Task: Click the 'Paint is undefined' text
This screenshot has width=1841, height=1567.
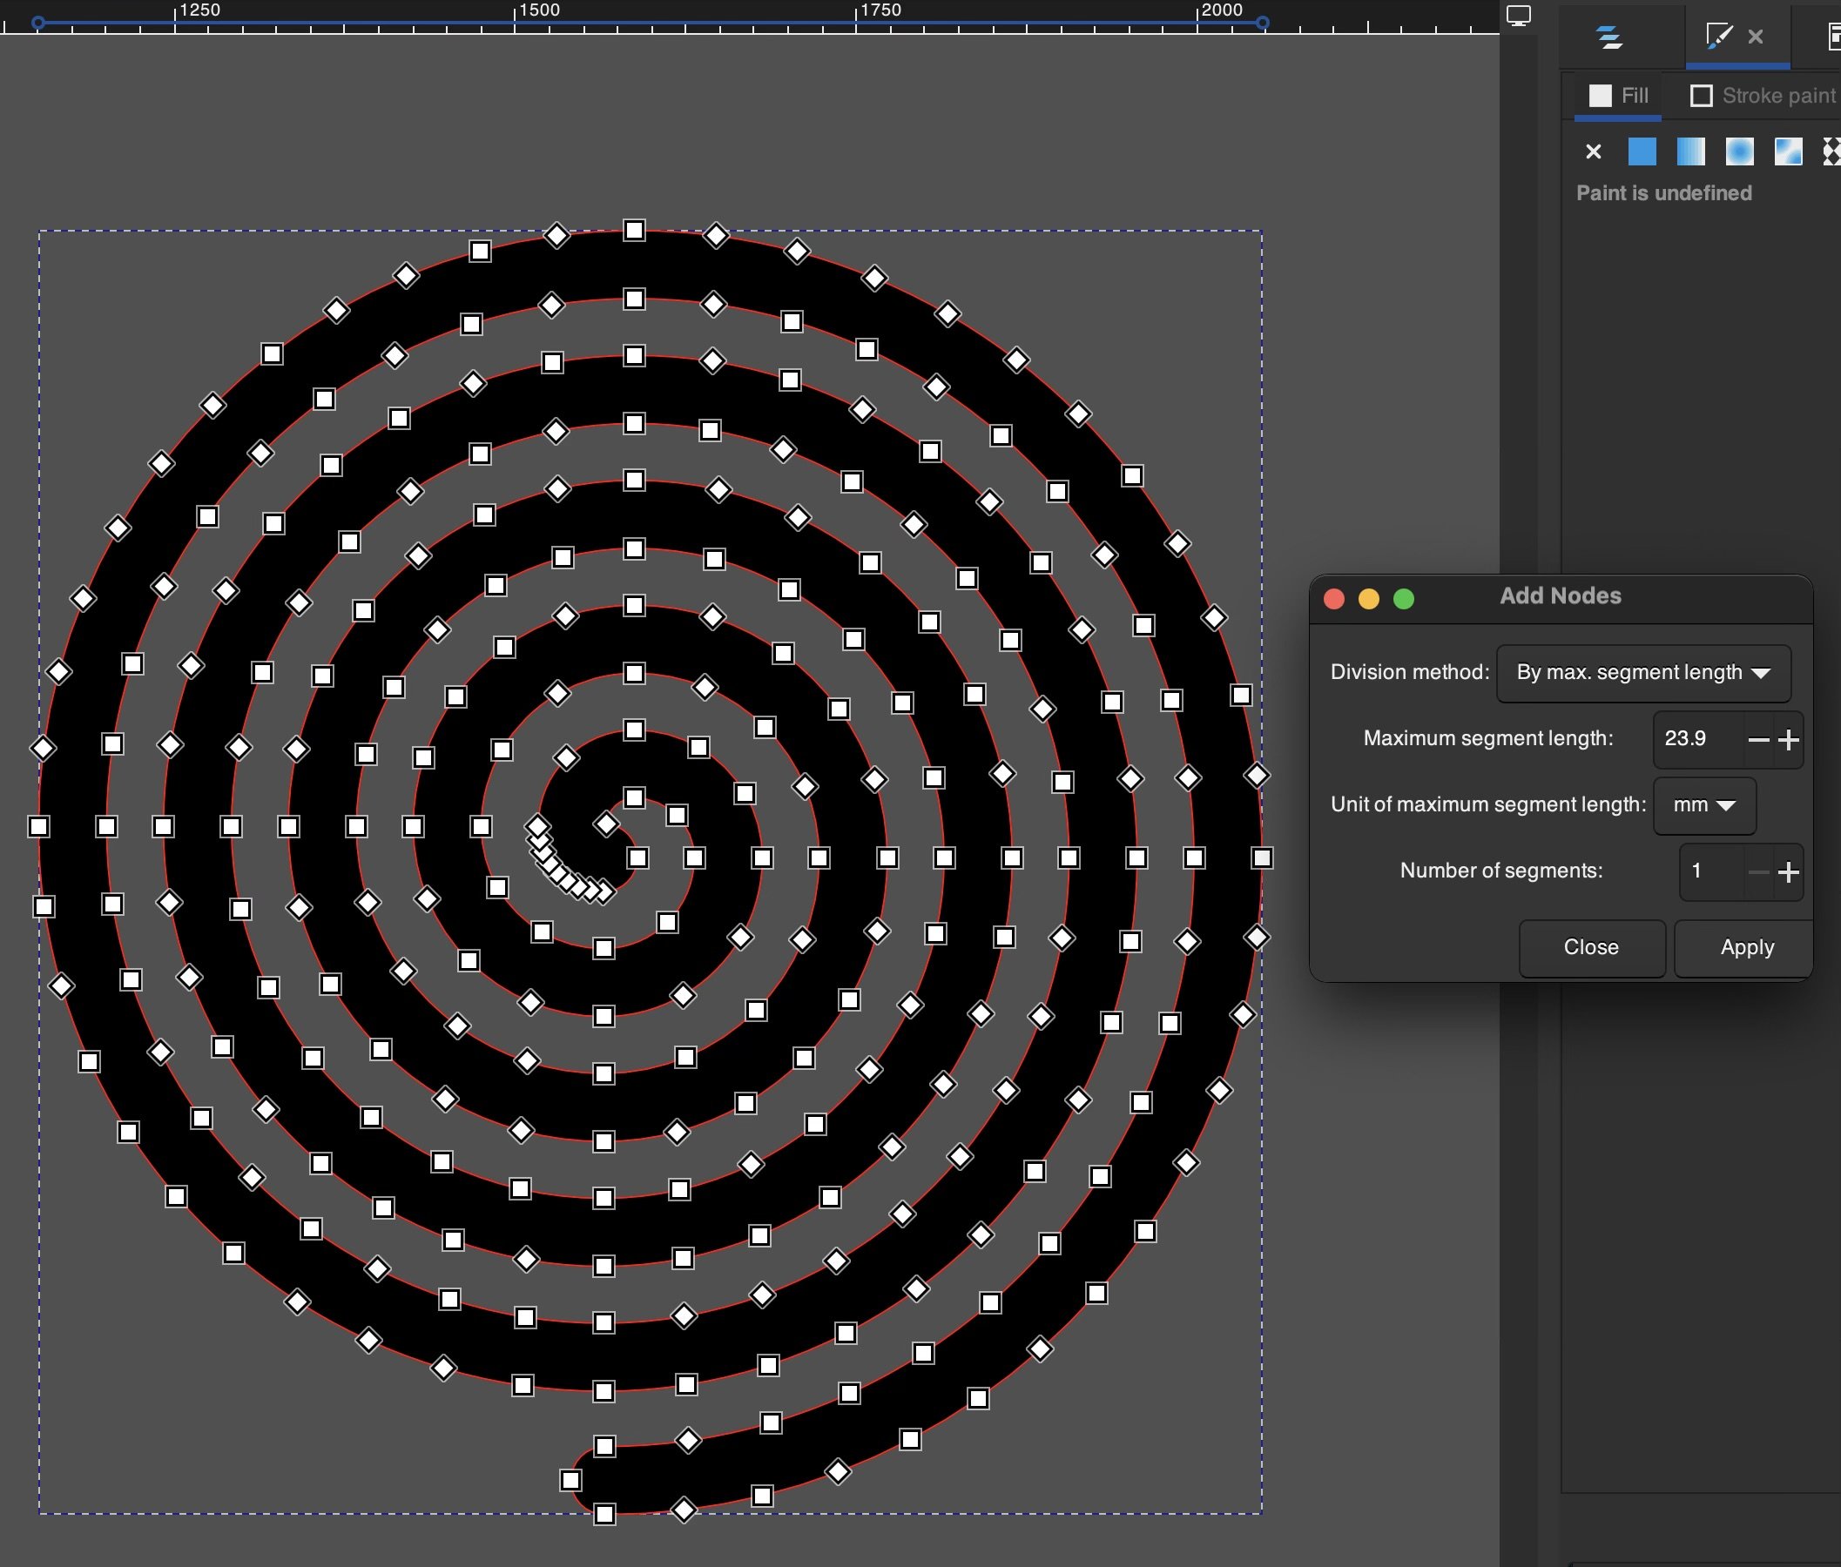Action: [x=1663, y=192]
